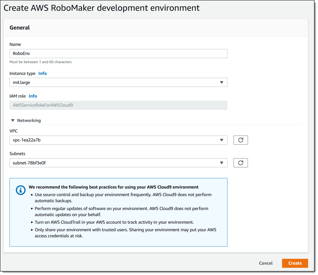Refresh the Subnets list

pyautogui.click(x=241, y=163)
